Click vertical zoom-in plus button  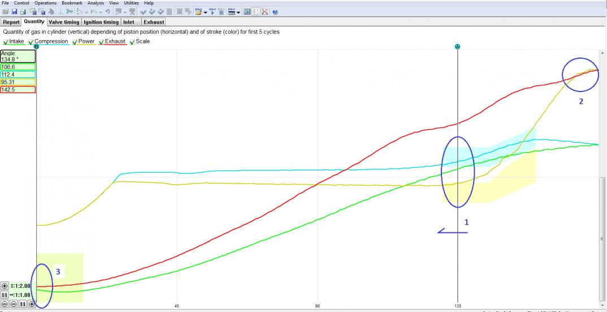[x=5, y=286]
